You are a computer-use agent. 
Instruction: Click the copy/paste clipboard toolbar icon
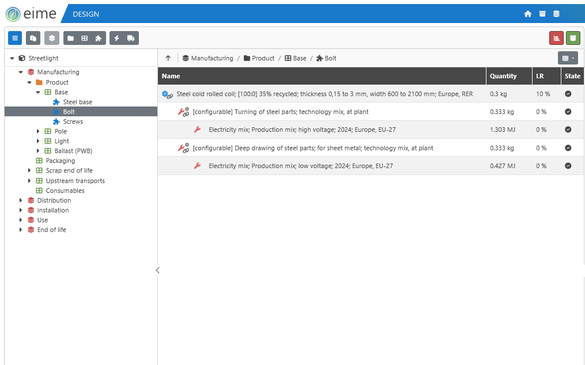tap(33, 38)
